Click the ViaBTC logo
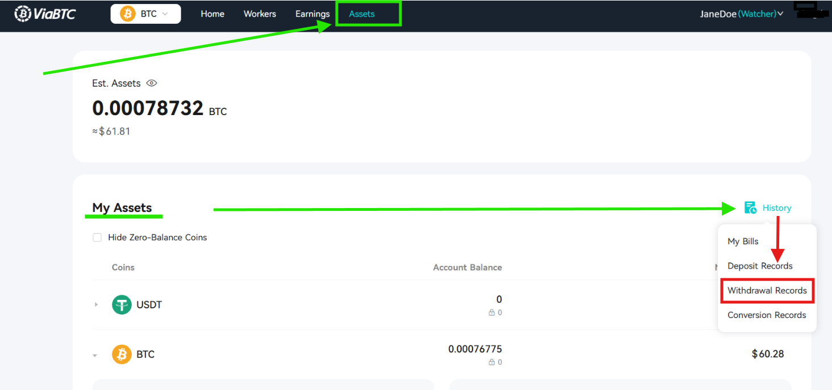Image resolution: width=832 pixels, height=390 pixels. pos(44,14)
